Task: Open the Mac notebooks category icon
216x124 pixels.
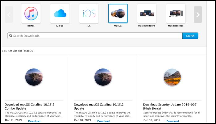Action: pyautogui.click(x=147, y=14)
